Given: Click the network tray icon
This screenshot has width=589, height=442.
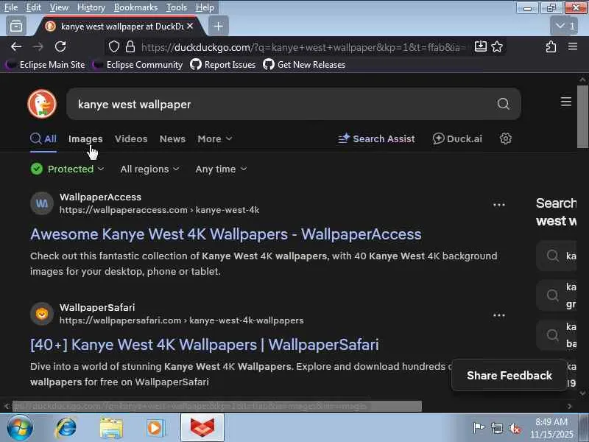Looking at the screenshot, I should (x=496, y=428).
